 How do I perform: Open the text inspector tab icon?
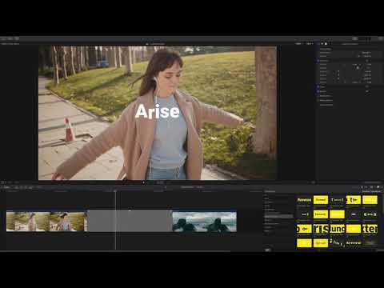pyautogui.click(x=322, y=43)
